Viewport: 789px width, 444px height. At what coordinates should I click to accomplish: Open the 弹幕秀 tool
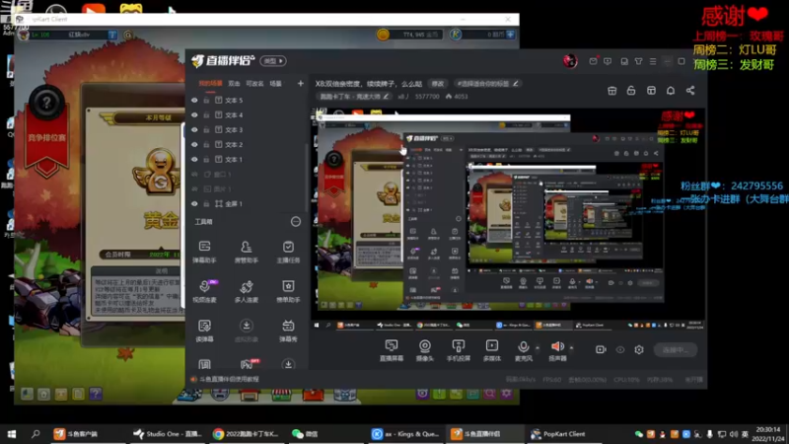click(x=288, y=331)
